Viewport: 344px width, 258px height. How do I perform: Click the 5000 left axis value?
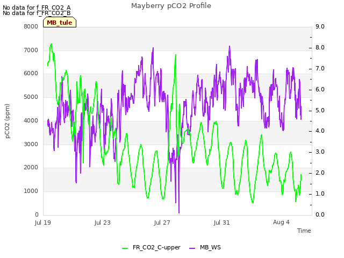pos(31,97)
